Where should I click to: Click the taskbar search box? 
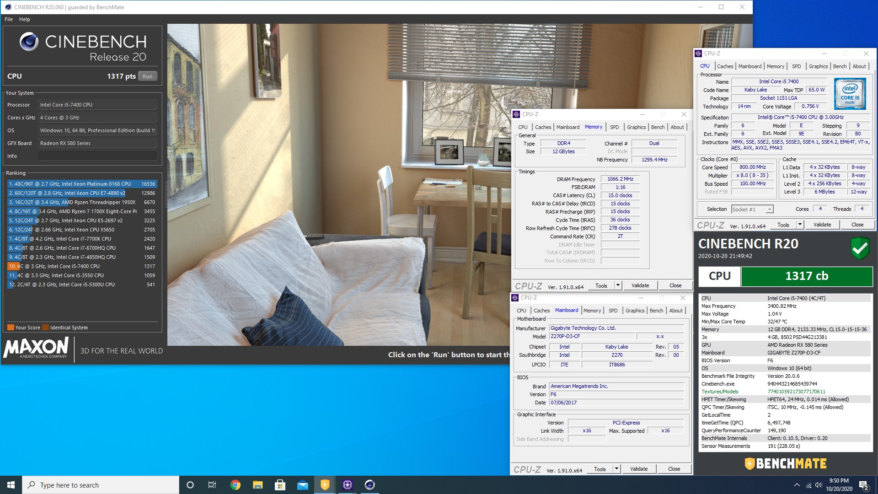click(101, 485)
